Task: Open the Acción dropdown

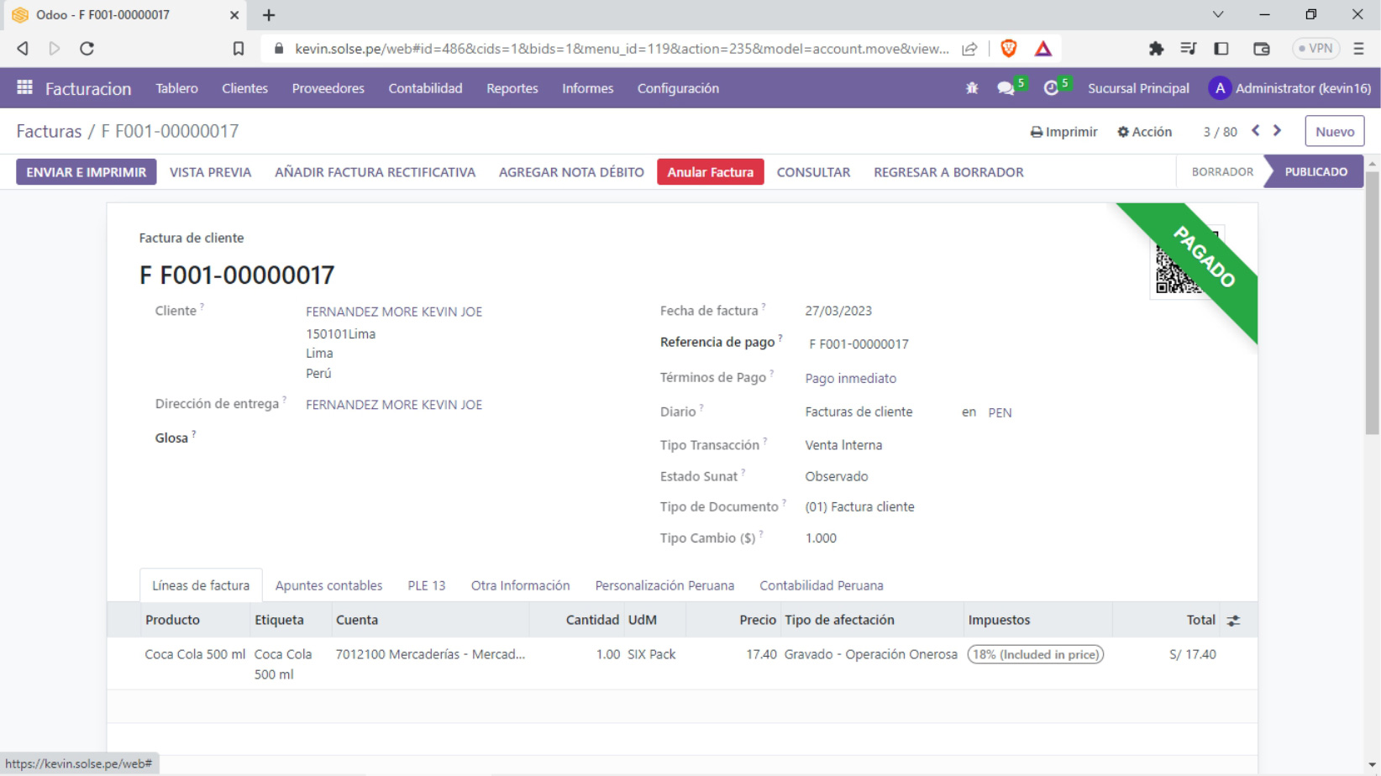Action: pyautogui.click(x=1144, y=132)
